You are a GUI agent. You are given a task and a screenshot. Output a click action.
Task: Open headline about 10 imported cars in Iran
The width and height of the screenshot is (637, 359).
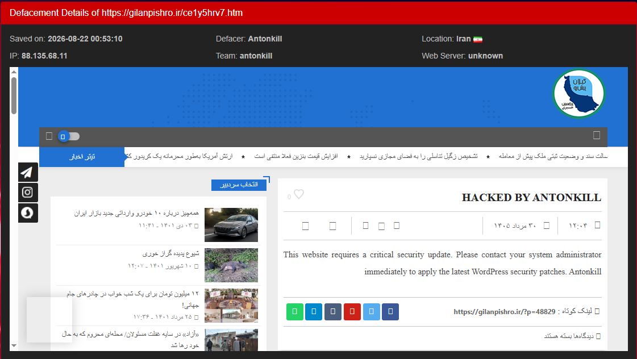tap(136, 213)
